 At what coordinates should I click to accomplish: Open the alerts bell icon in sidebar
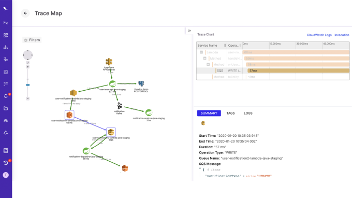(x=6, y=96)
